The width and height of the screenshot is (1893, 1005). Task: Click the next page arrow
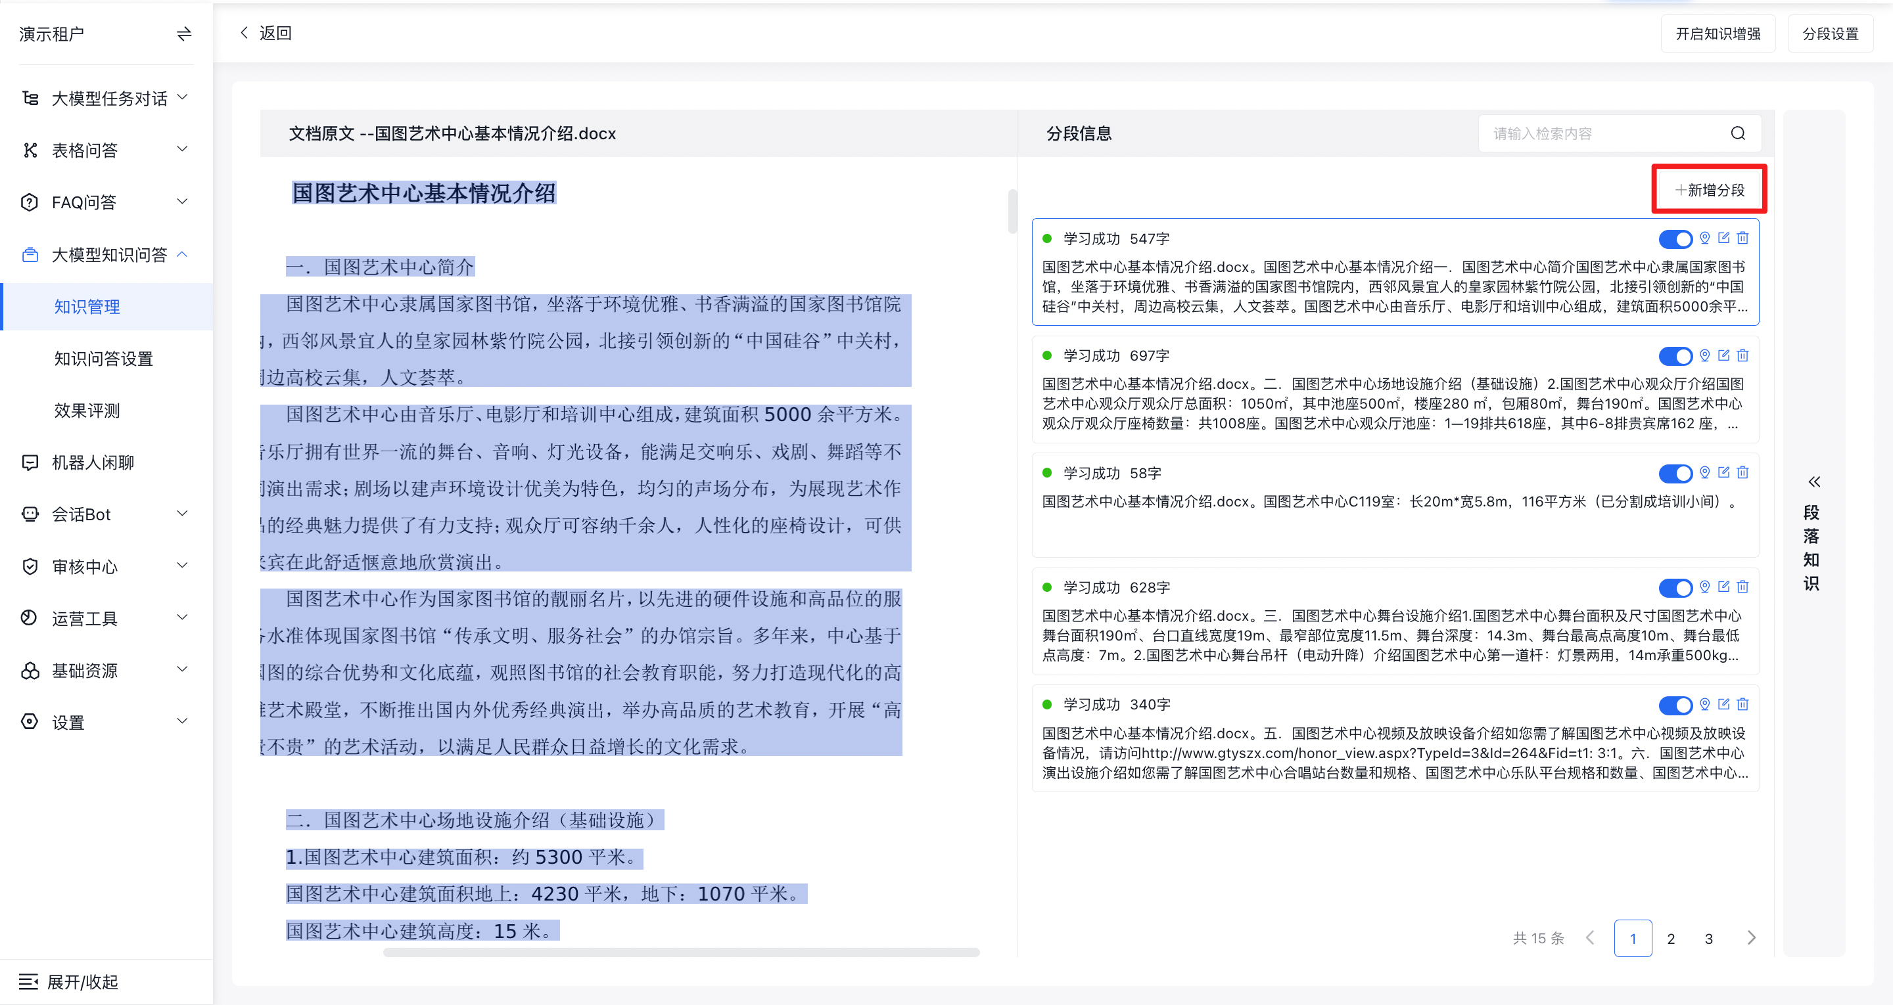point(1751,937)
